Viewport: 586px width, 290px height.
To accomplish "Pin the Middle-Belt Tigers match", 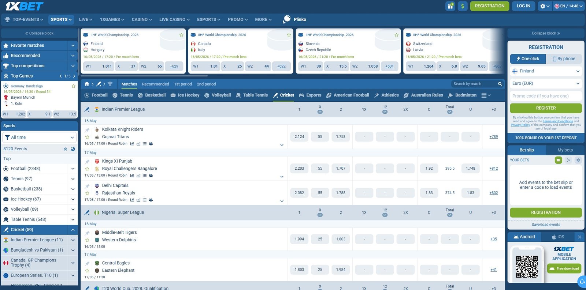I will point(87,233).
